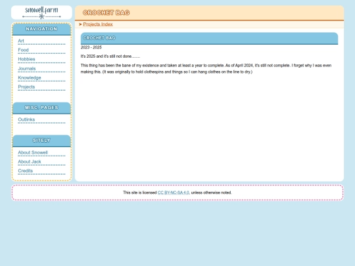Screen dimensions: 355x266
Task: Open the Art navigation link
Action: 21,41
